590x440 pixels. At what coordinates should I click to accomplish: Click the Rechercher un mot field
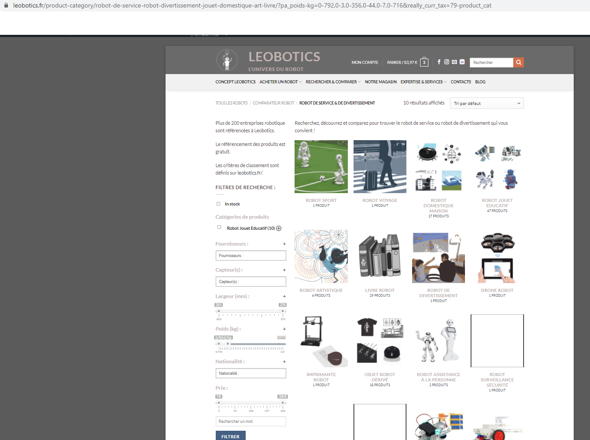click(251, 421)
